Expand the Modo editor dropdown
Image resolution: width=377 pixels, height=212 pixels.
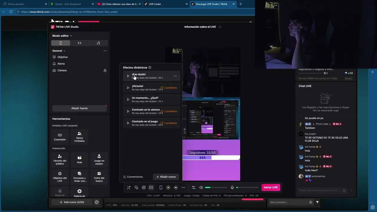62,36
